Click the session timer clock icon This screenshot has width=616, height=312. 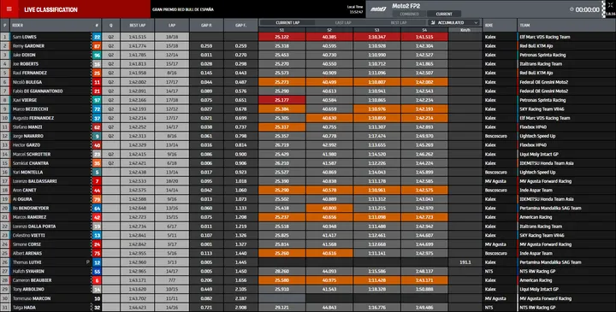click(572, 9)
